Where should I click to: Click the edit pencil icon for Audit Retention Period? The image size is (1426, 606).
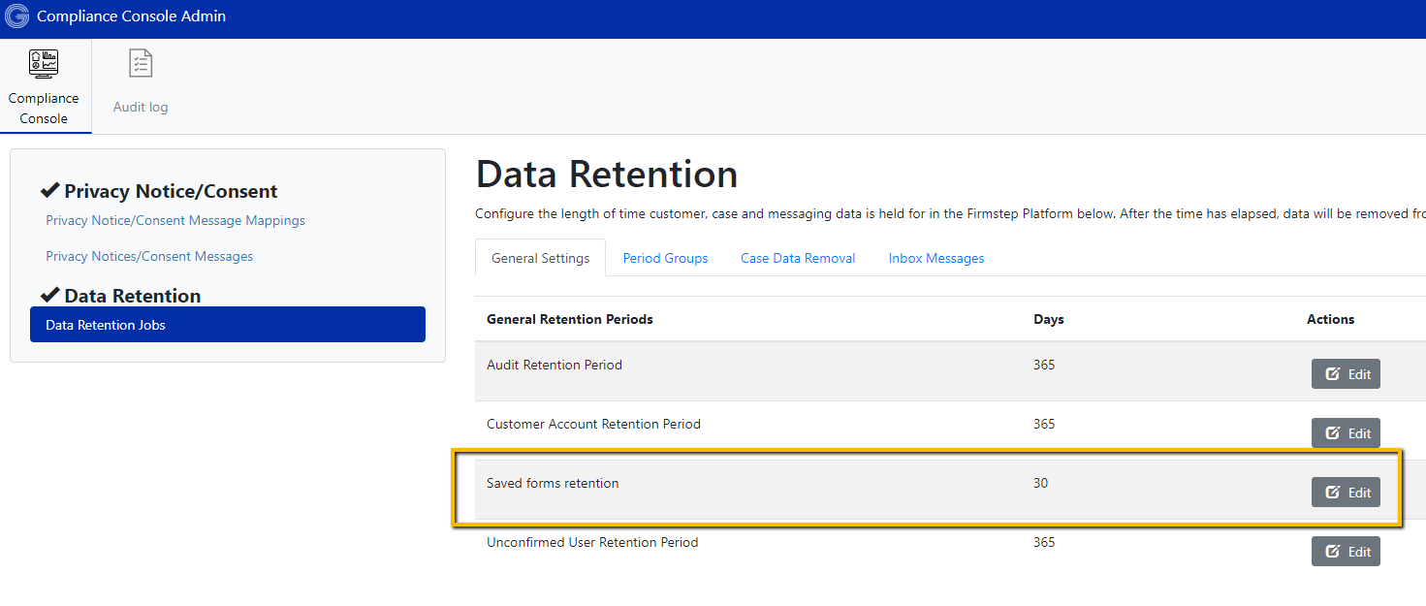(1334, 373)
